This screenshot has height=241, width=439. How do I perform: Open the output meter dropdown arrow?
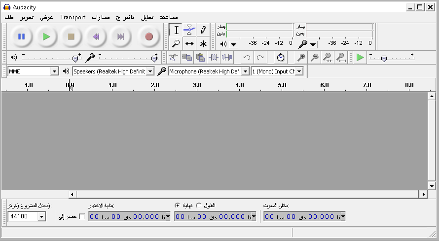coord(233,44)
